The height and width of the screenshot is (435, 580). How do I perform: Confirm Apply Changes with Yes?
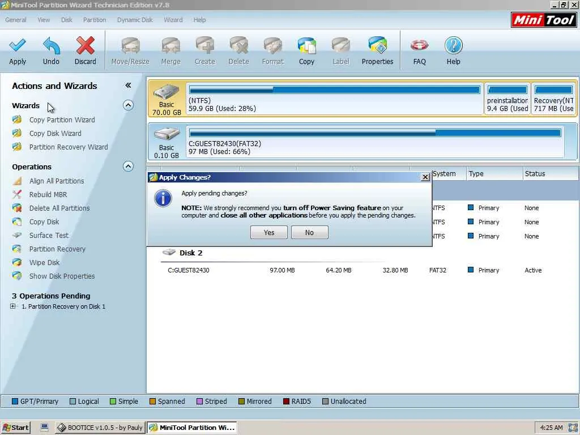click(x=269, y=232)
